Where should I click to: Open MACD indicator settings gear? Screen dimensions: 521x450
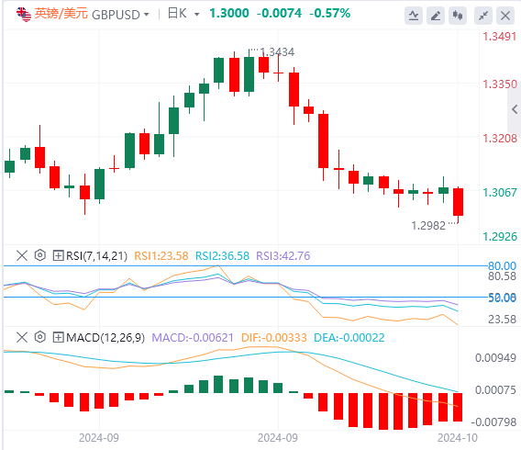[x=39, y=337]
